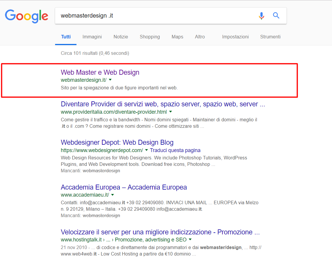
Task: Expand arrow next to provideritalia.com URL
Action: (171, 112)
